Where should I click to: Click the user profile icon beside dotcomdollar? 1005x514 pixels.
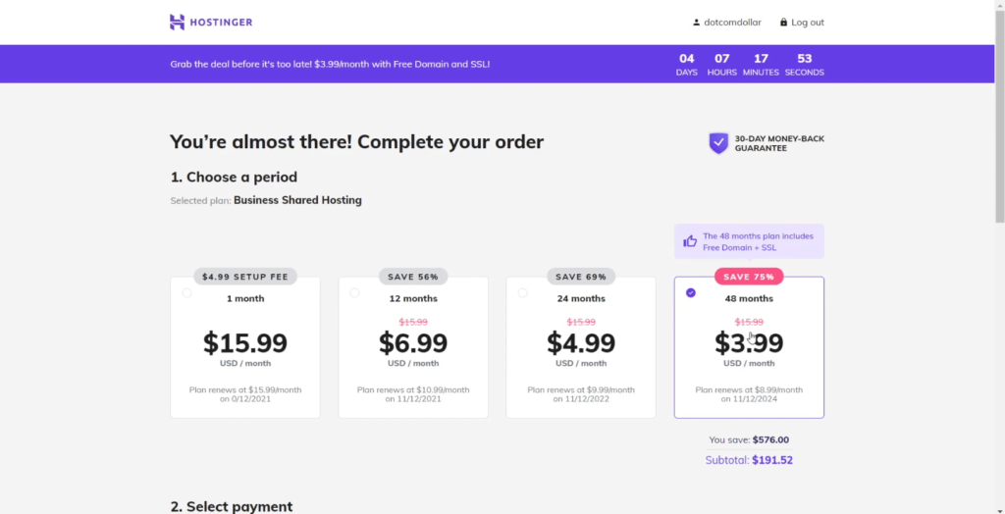[x=697, y=23]
